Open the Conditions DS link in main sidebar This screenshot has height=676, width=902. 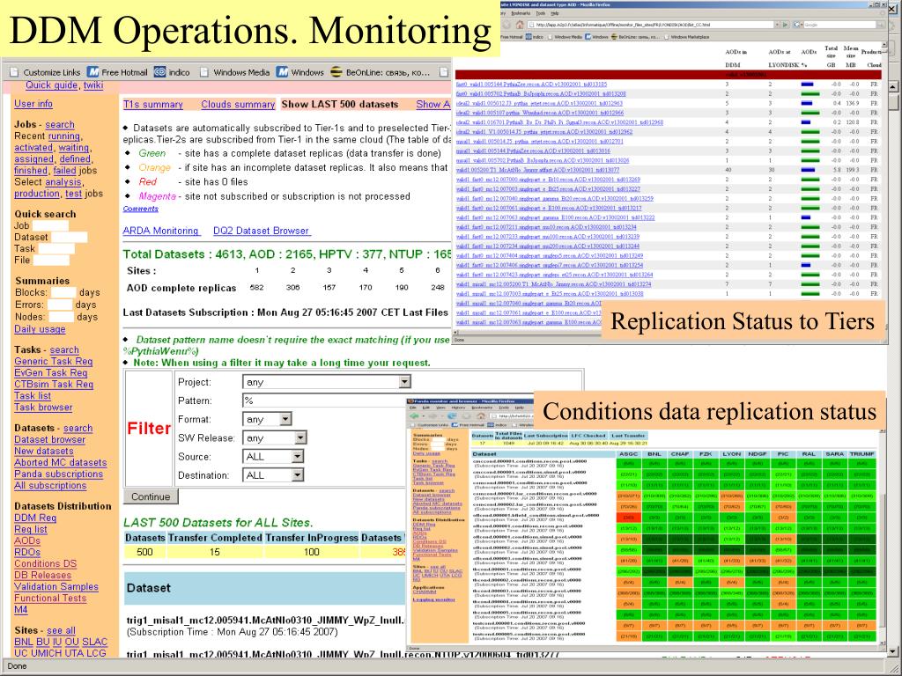46,563
